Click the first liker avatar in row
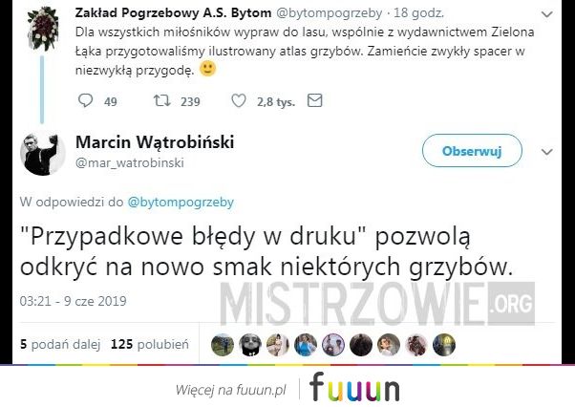The height and width of the screenshot is (407, 575). click(x=223, y=345)
